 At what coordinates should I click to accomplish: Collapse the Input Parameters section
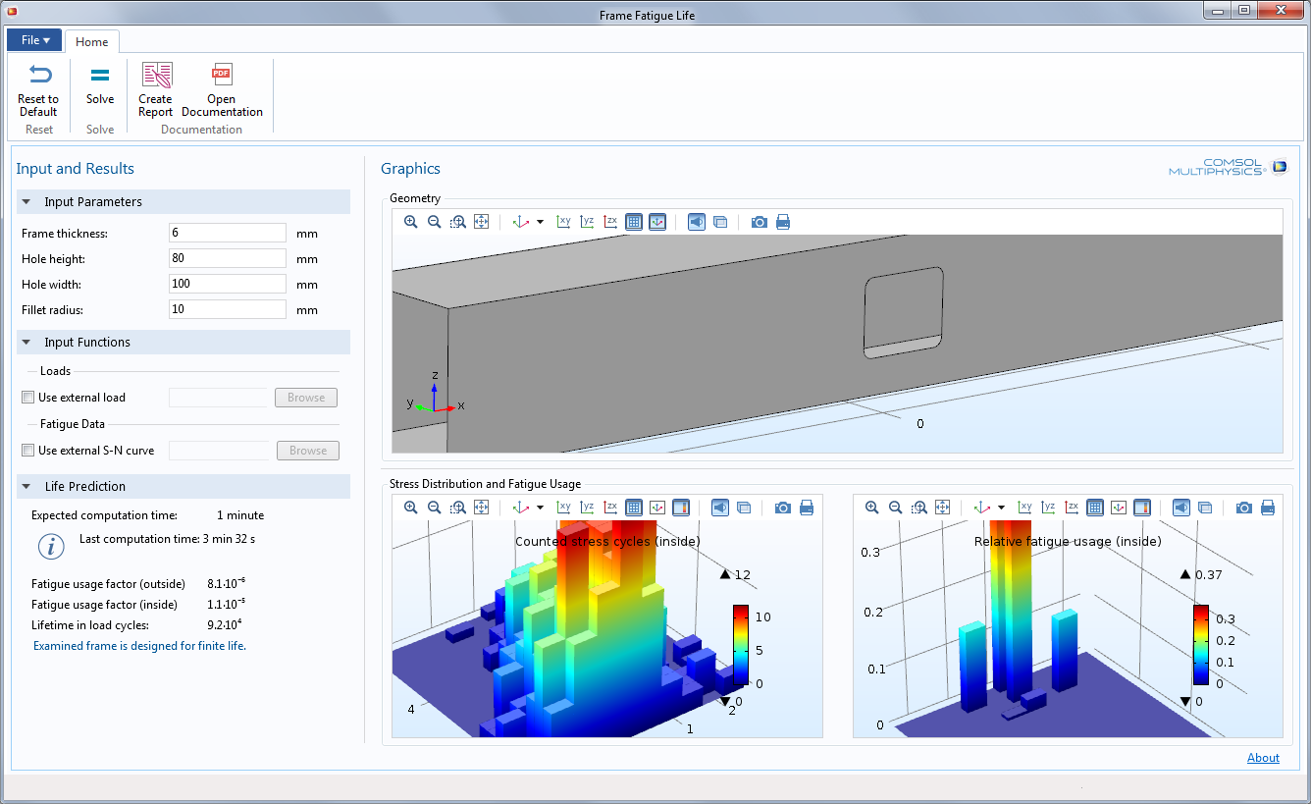click(26, 202)
